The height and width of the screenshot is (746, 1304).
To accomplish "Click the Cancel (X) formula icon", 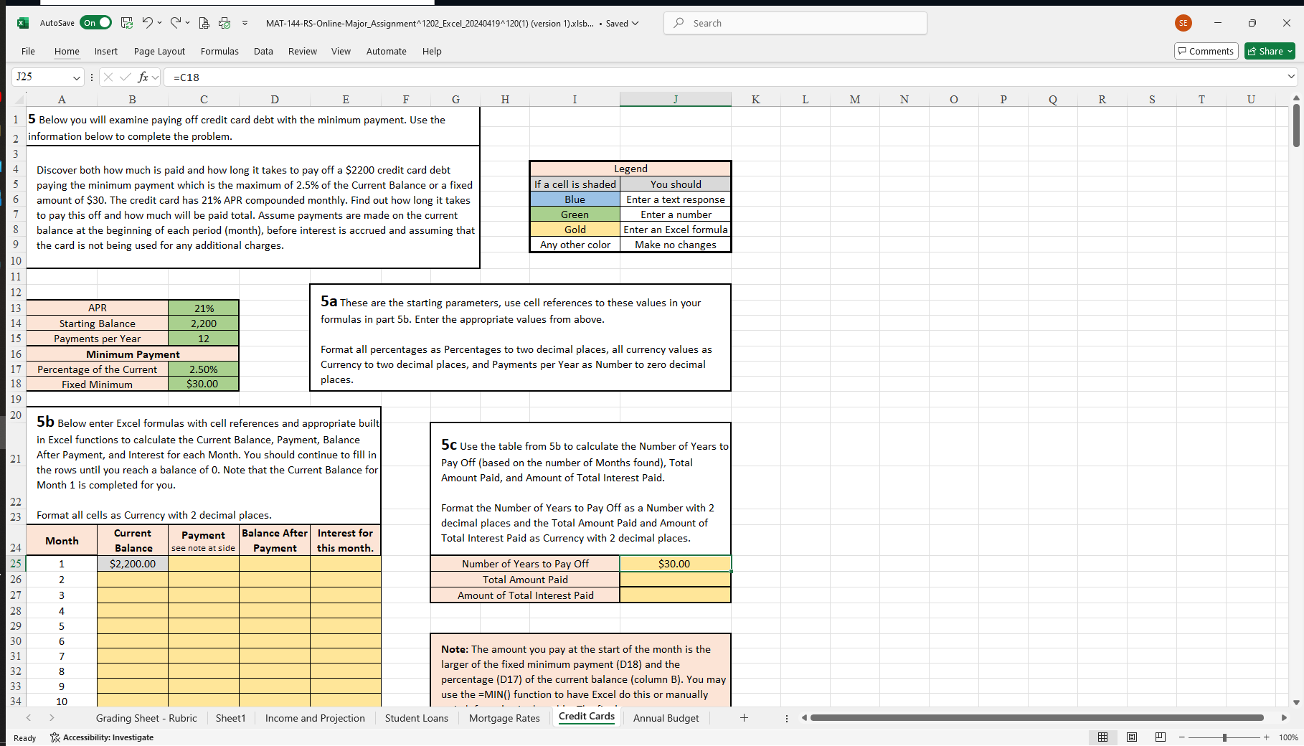I will click(108, 77).
